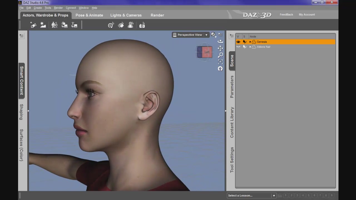Click the Render camera icon
The width and height of the screenshot is (356, 200).
coord(142,25)
